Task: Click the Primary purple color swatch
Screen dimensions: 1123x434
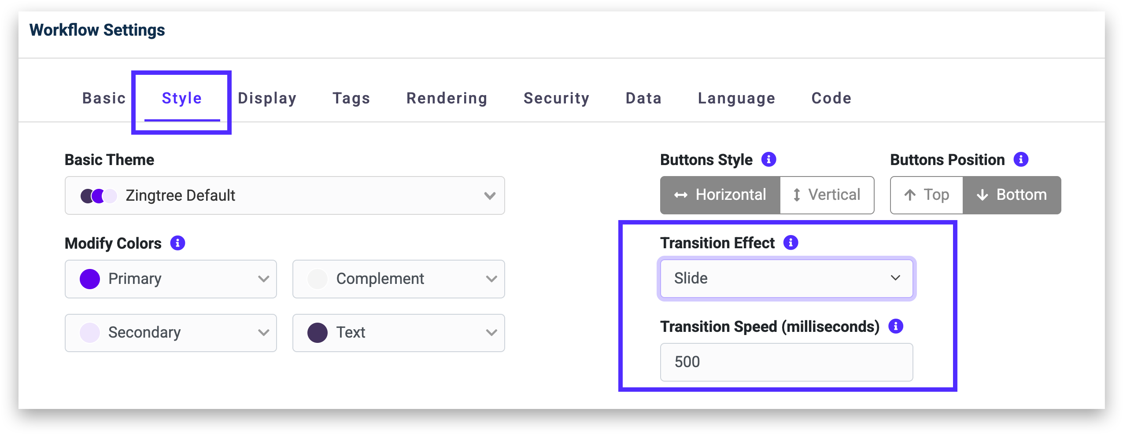Action: coord(90,279)
